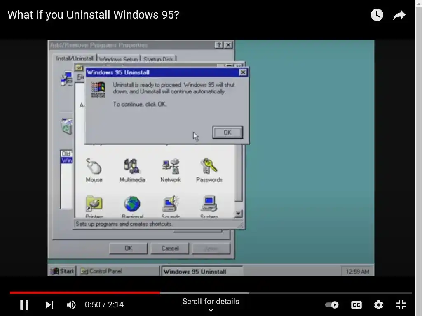Switch to the Startup Disk tab
This screenshot has width=422, height=316.
pyautogui.click(x=158, y=59)
